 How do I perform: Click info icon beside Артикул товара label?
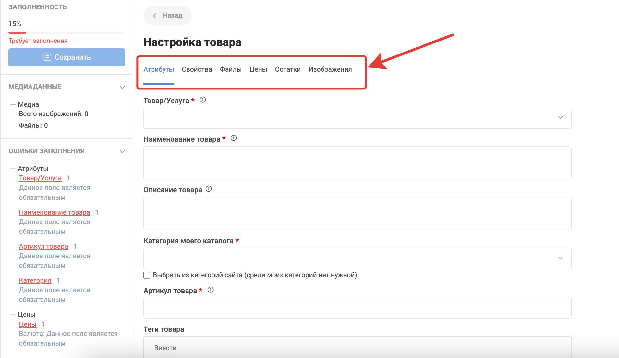pyautogui.click(x=211, y=290)
